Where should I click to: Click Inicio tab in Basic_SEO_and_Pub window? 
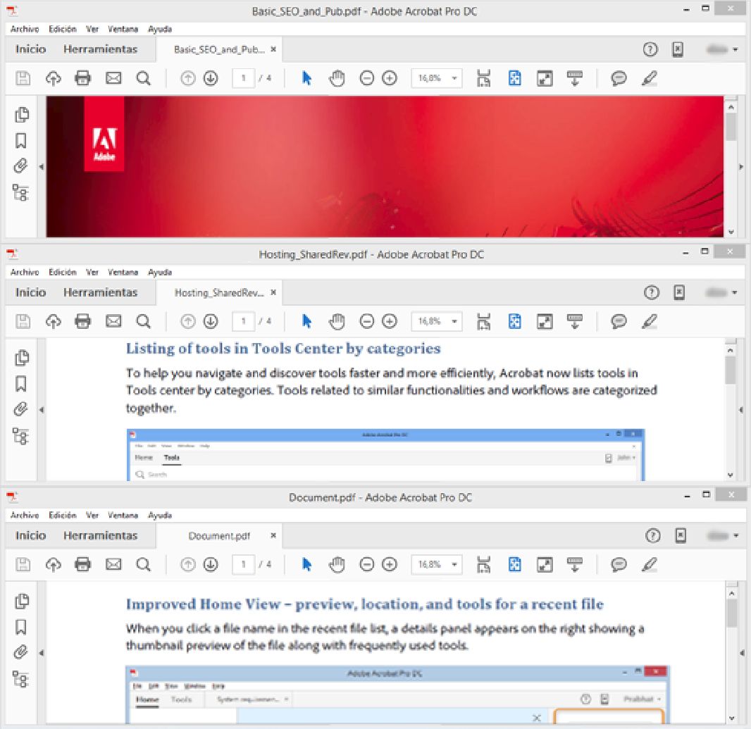(x=31, y=49)
